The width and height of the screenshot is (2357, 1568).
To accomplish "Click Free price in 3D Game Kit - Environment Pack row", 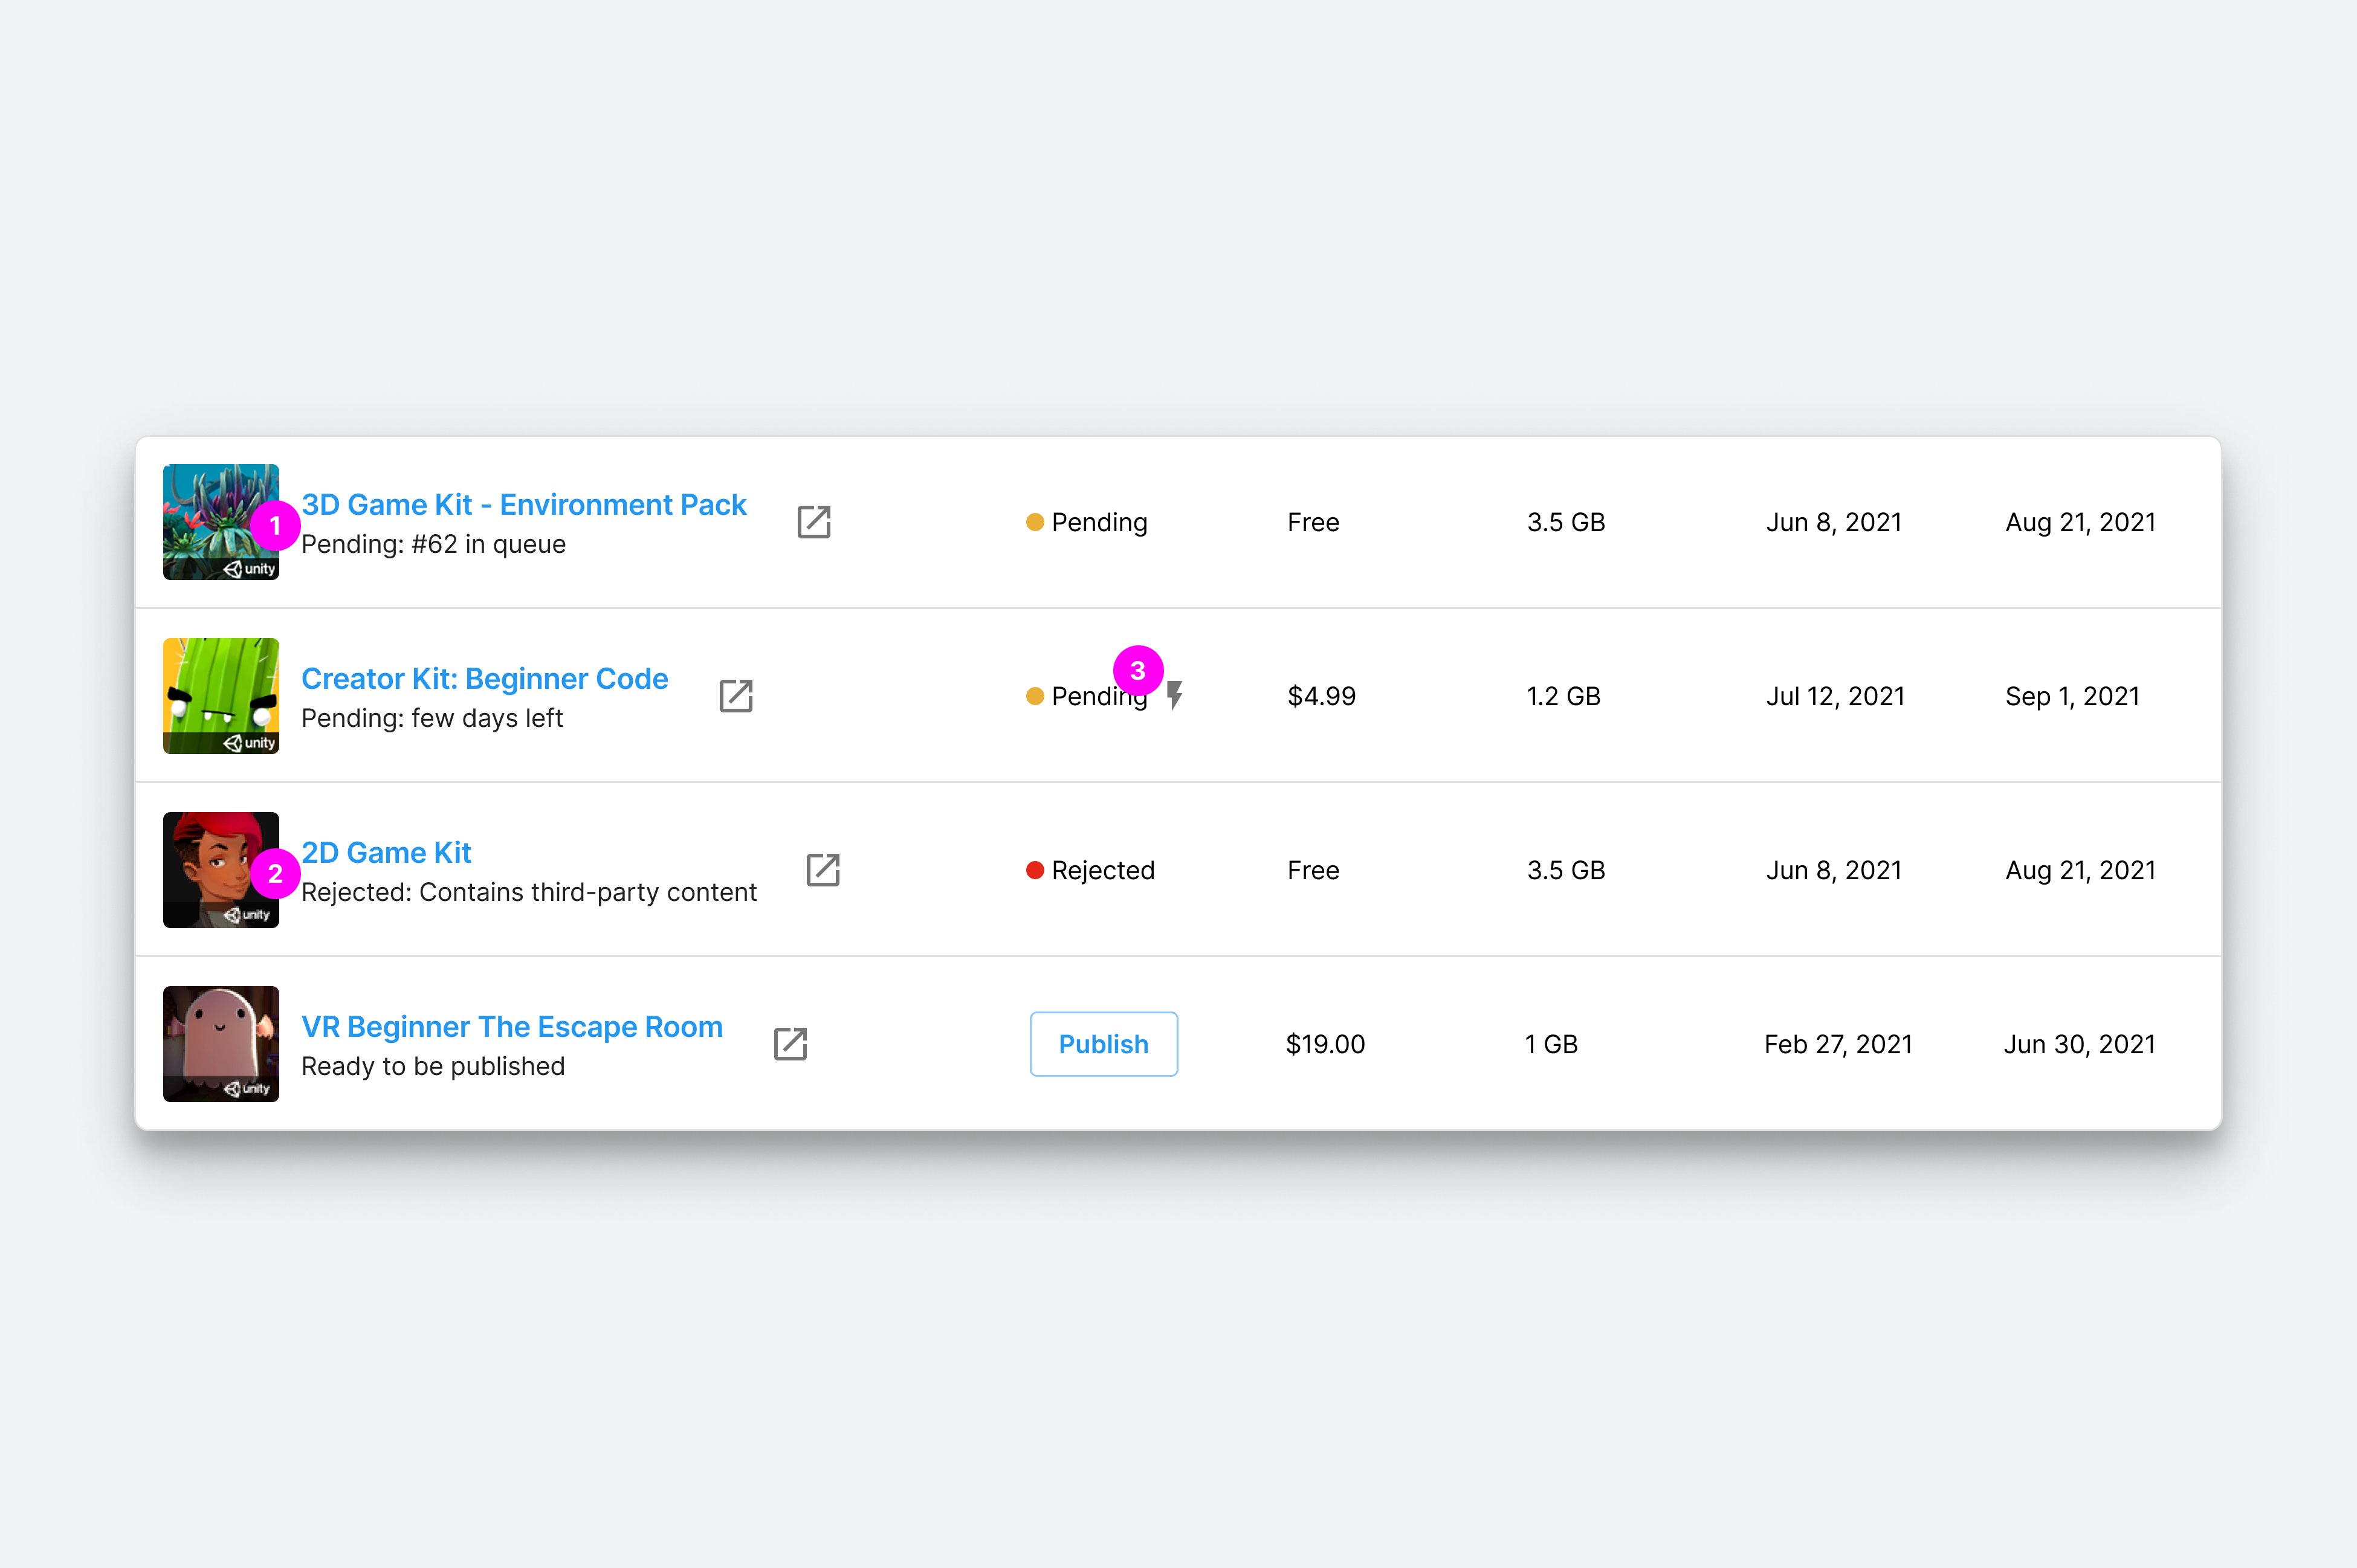I will click(1313, 522).
